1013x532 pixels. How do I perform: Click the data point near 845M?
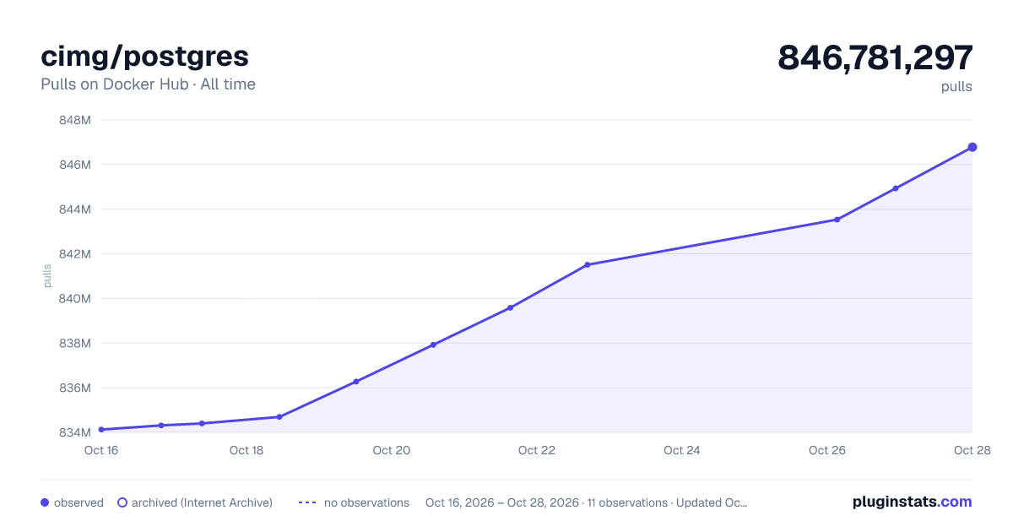click(896, 188)
